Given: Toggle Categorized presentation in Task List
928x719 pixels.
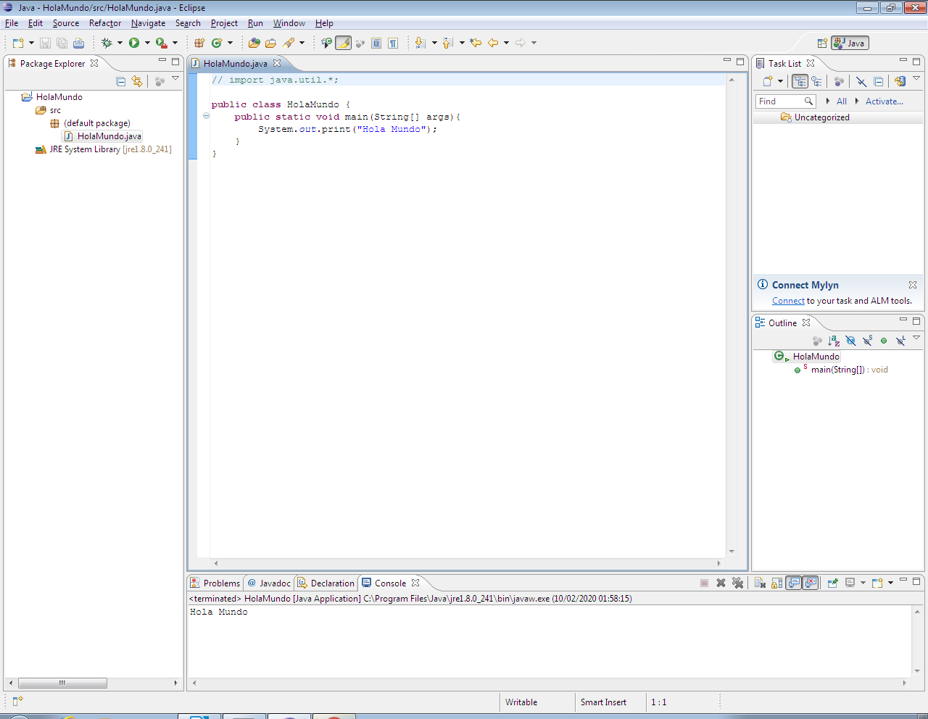Looking at the screenshot, I should pyautogui.click(x=800, y=81).
